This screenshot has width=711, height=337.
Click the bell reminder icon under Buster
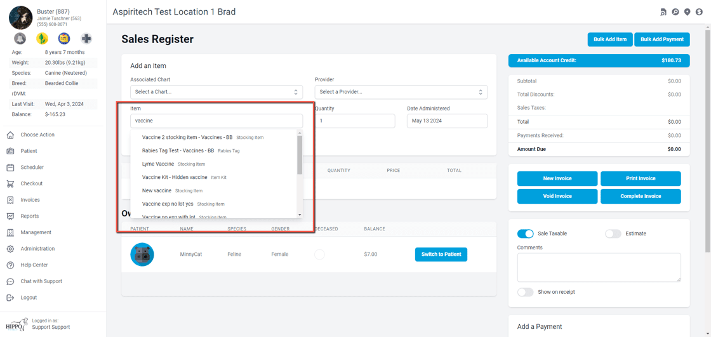(20, 38)
